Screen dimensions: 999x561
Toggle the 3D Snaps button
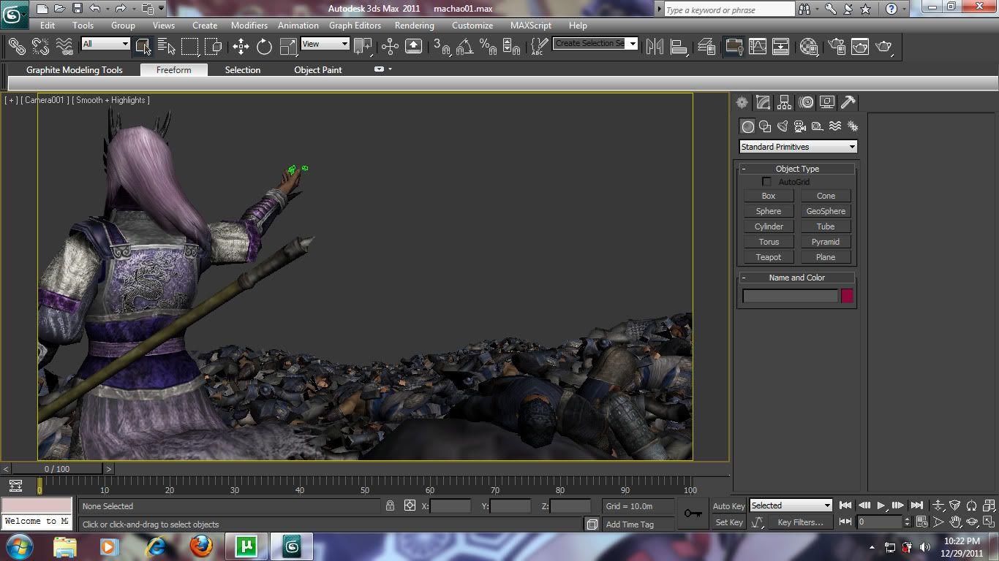(441, 46)
